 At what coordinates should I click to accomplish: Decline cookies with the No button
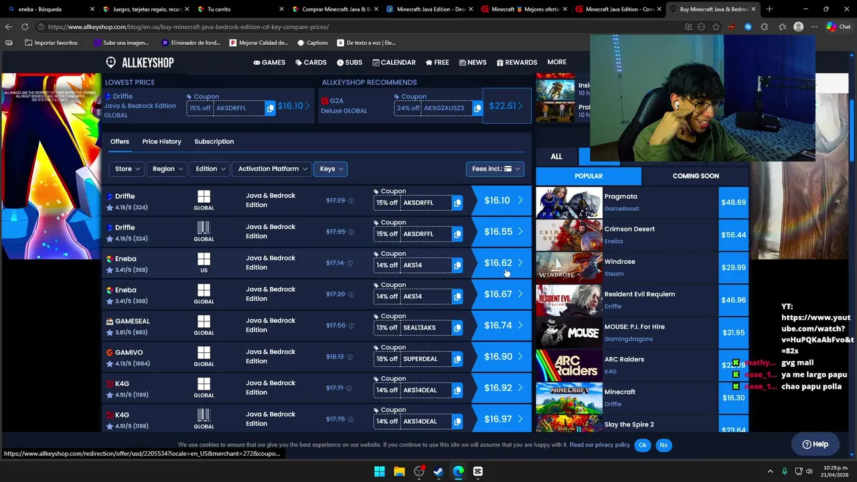coord(664,445)
